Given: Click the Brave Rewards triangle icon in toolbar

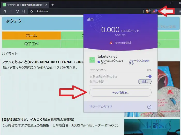Looking at the screenshot, I should pyautogui.click(x=155, y=11).
